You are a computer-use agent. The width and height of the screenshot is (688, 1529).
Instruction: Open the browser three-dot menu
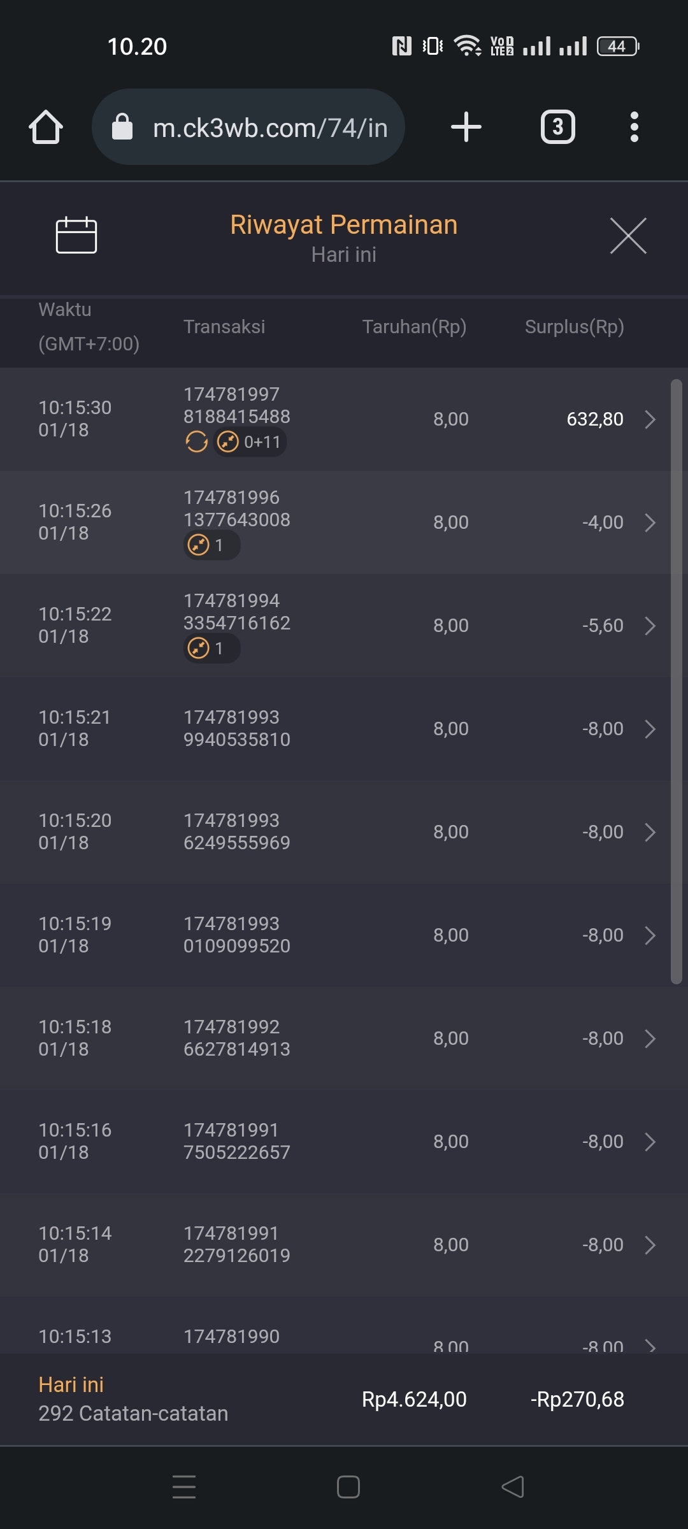(x=634, y=127)
